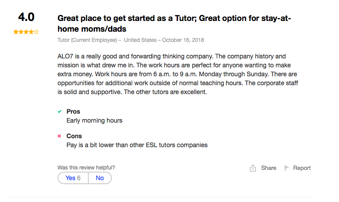Viewport: 339px width, 202px height.
Task: Click the October 16, 2018 review date
Action: point(183,40)
